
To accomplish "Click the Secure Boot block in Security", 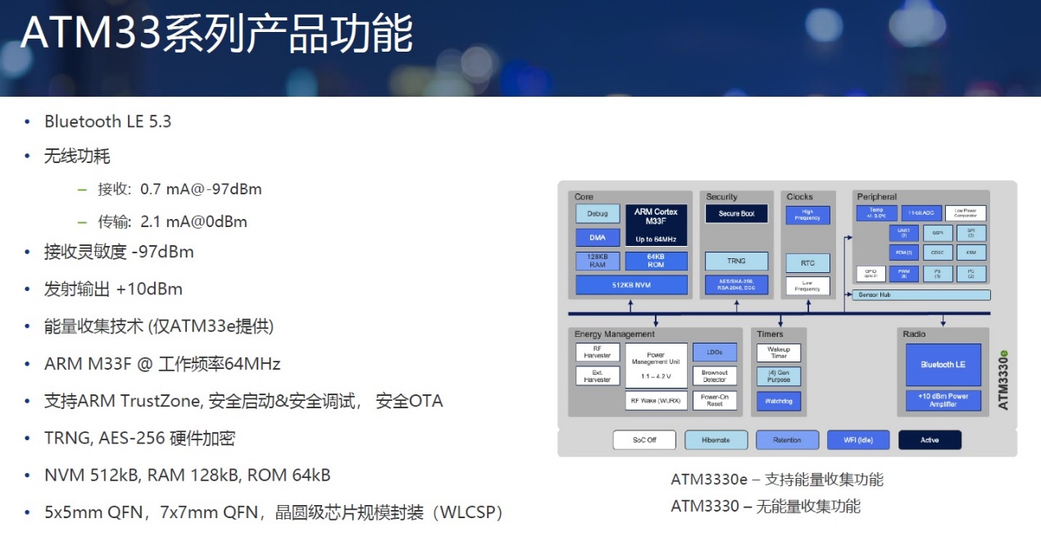I will point(735,213).
